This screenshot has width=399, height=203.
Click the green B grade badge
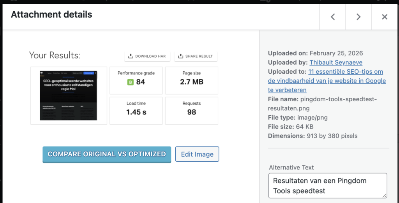click(131, 82)
